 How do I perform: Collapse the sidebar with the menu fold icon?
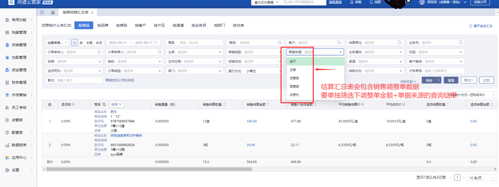[42, 12]
